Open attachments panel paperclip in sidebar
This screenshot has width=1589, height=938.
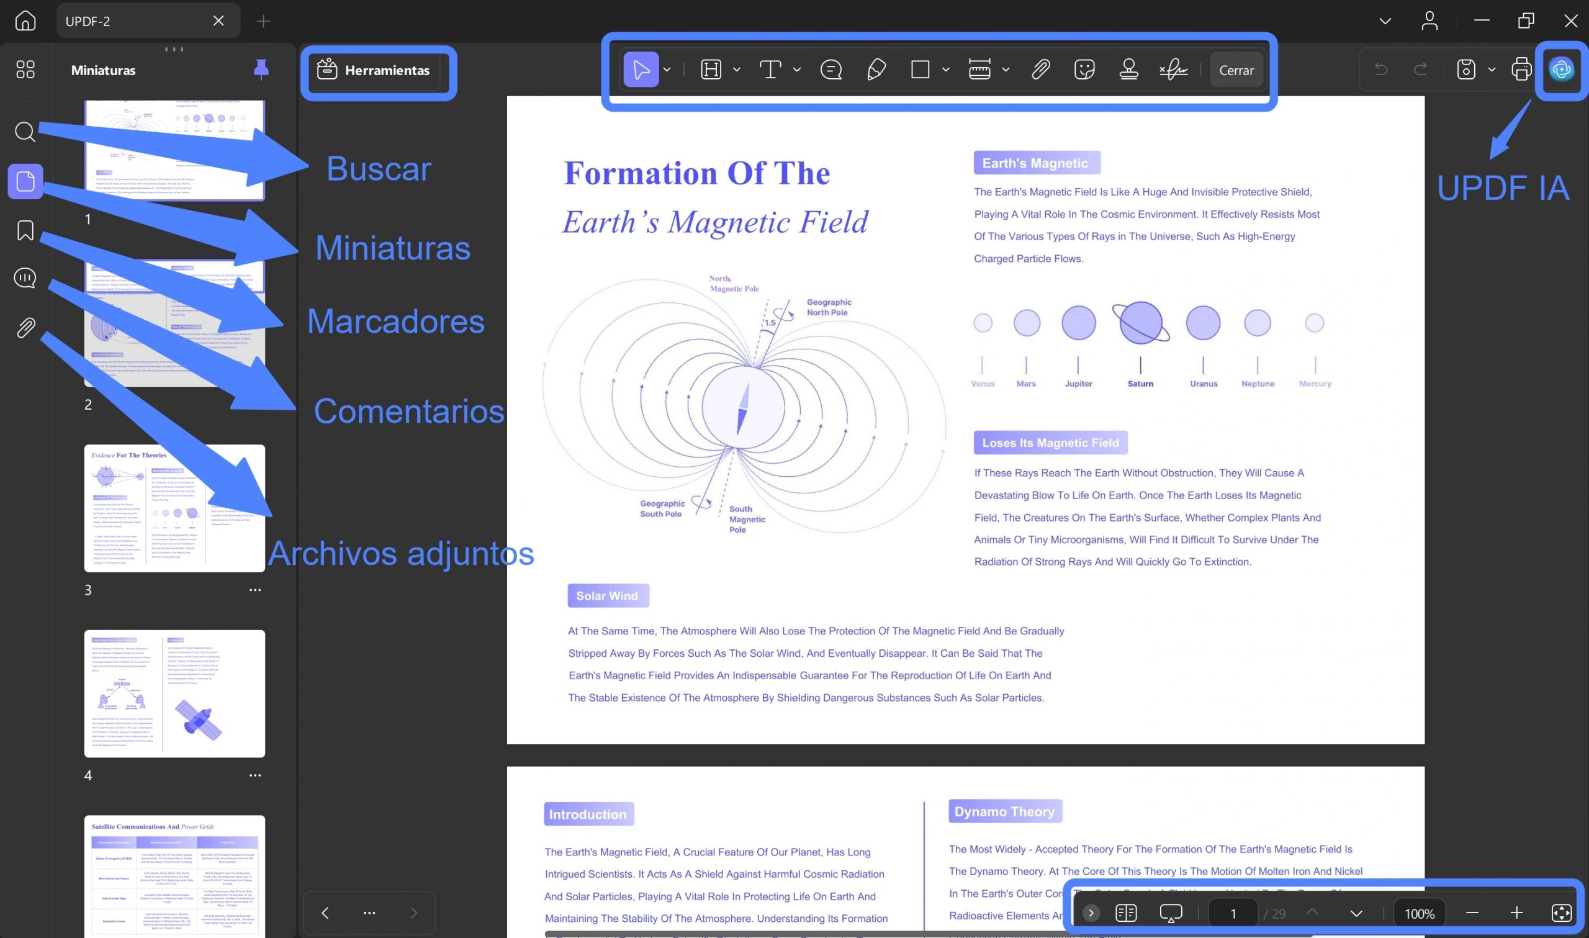(25, 327)
